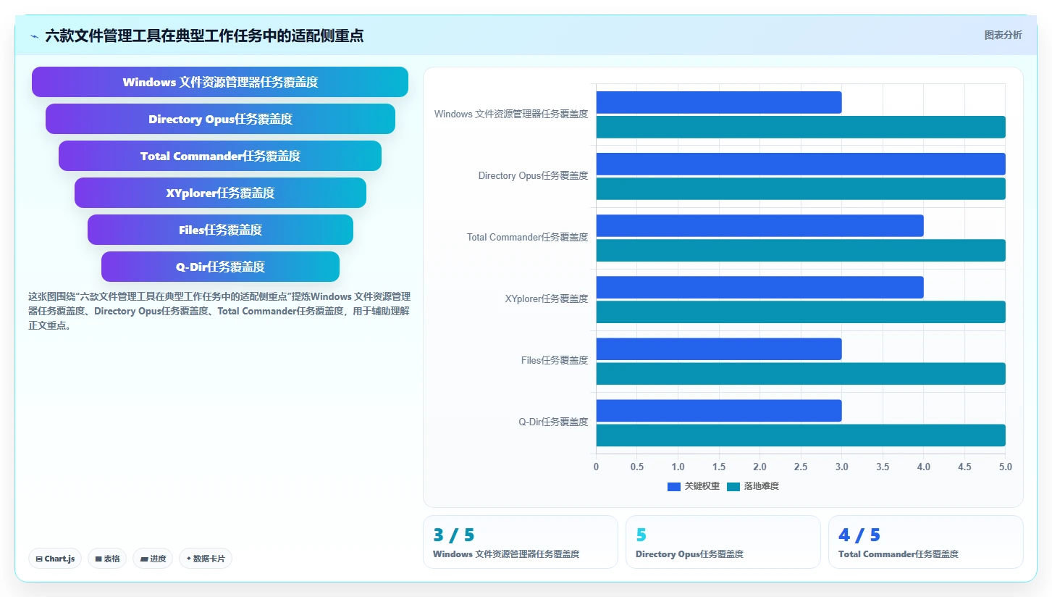Viewport: 1052px width, 597px height.
Task: Click the x-axis tick value 5.0
Action: (x=1005, y=467)
